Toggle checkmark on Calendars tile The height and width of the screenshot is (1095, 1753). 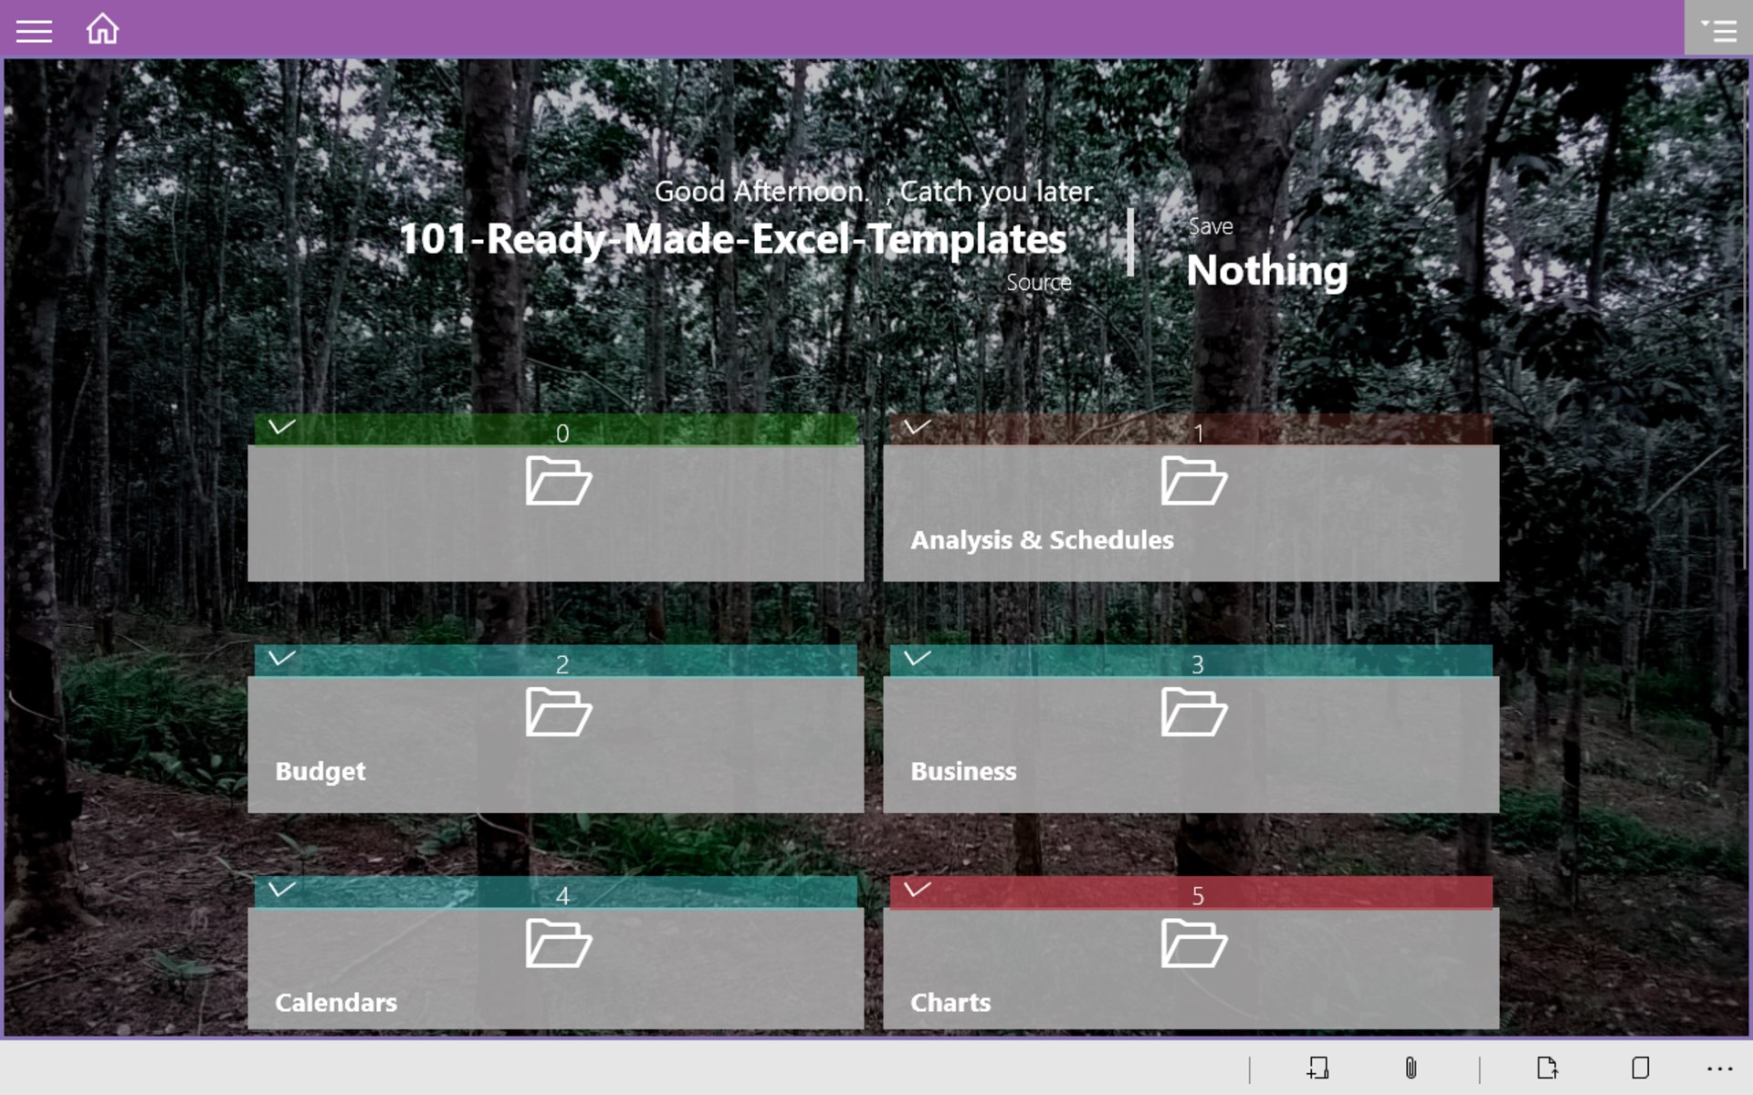(281, 890)
